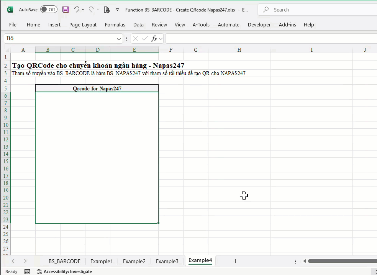Image resolution: width=377 pixels, height=275 pixels.
Task: Click the 'Tham số truyền vào BS_BARCODE' text cell
Action: tap(129, 73)
